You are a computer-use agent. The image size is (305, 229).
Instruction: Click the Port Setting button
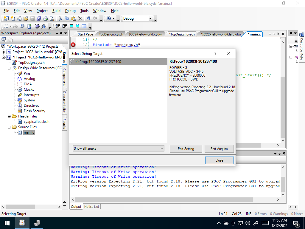(186, 149)
